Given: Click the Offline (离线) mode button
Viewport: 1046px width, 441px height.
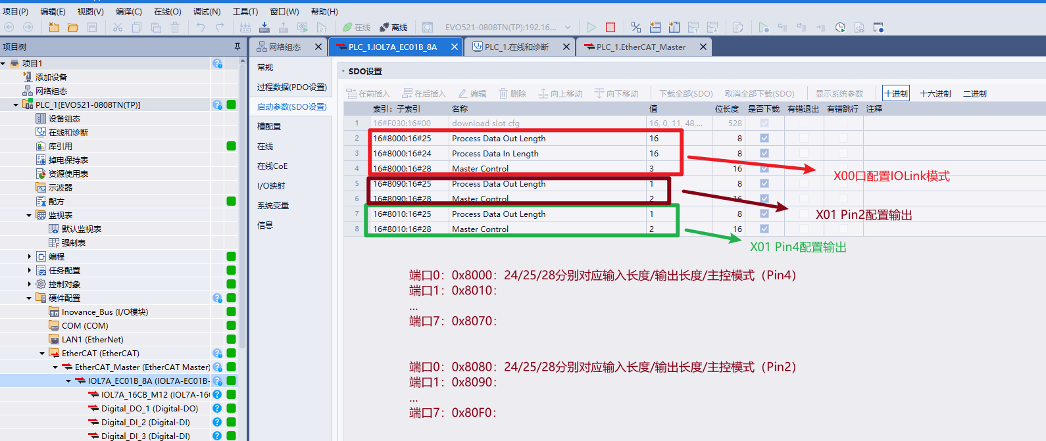Looking at the screenshot, I should point(393,27).
